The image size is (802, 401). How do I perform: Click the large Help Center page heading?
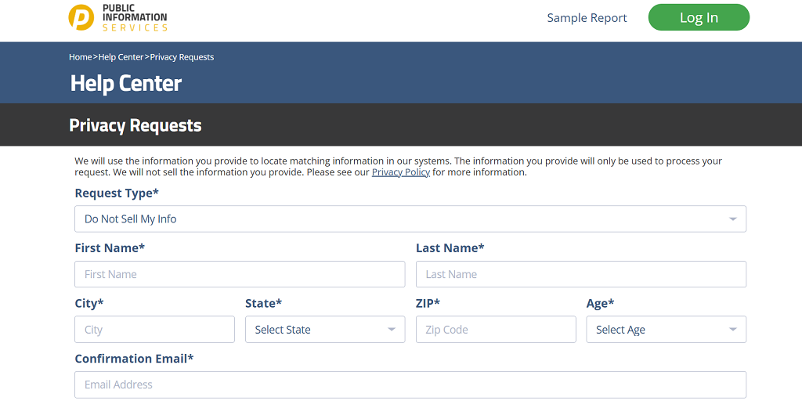[126, 84]
